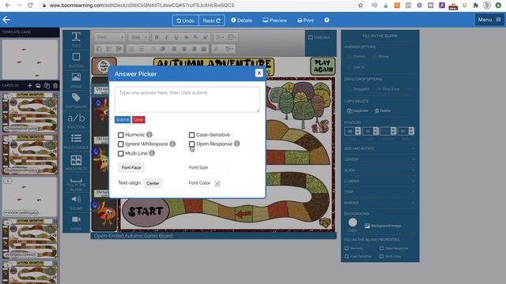The image size is (506, 284).
Task: Enable the Numeric checkbox
Action: coord(121,135)
